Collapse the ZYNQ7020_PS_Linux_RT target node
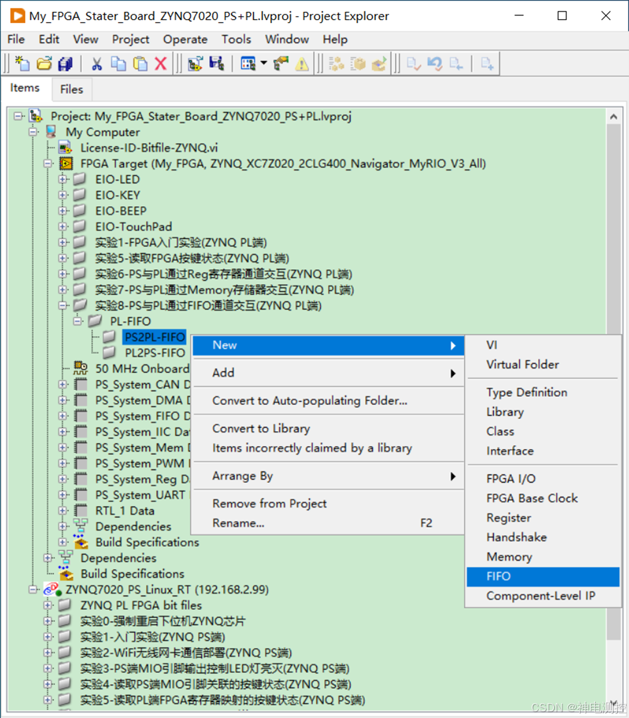Screen dimensions: 629x718 (x=34, y=589)
